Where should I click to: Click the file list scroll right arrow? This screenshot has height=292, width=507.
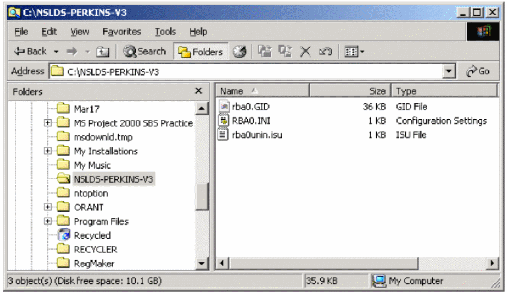coord(492,263)
